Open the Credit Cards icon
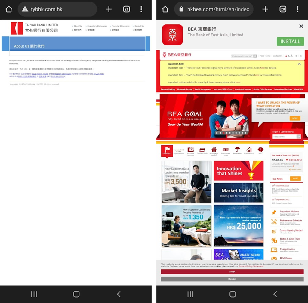308x303 pixels. coord(202,151)
